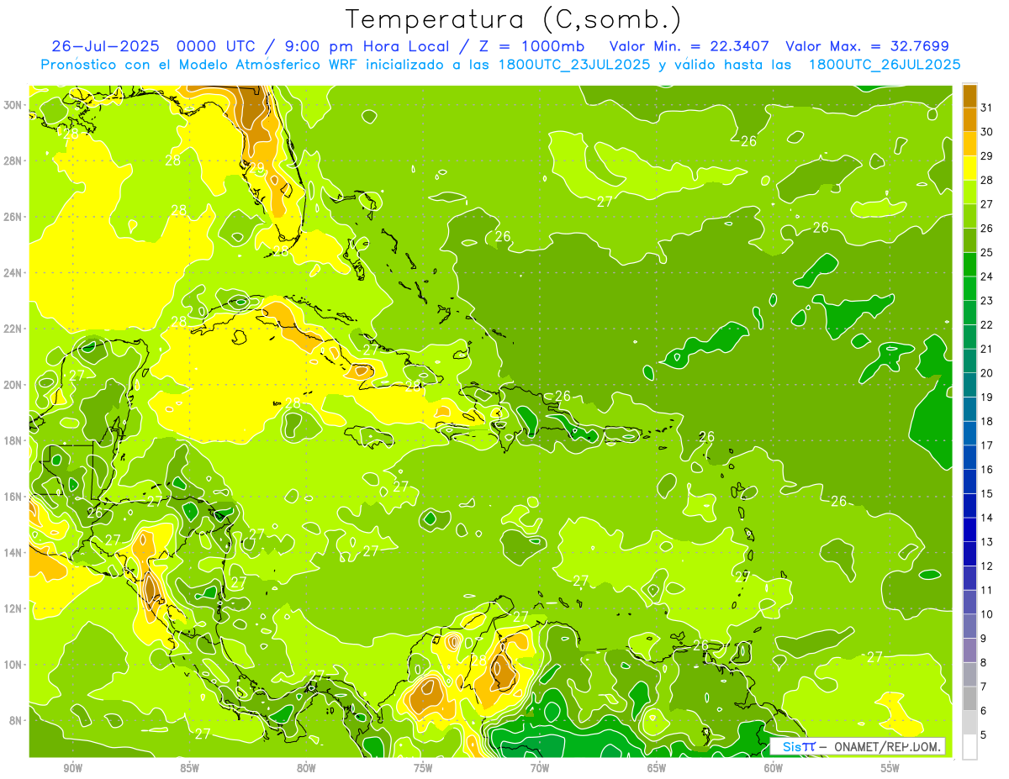Image resolution: width=1009 pixels, height=779 pixels.
Task: Click the 30N latitude axis label
Action: [14, 105]
